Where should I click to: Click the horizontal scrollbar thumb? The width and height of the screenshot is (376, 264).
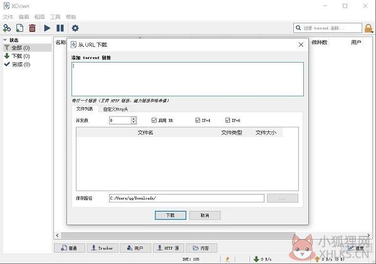click(178, 235)
